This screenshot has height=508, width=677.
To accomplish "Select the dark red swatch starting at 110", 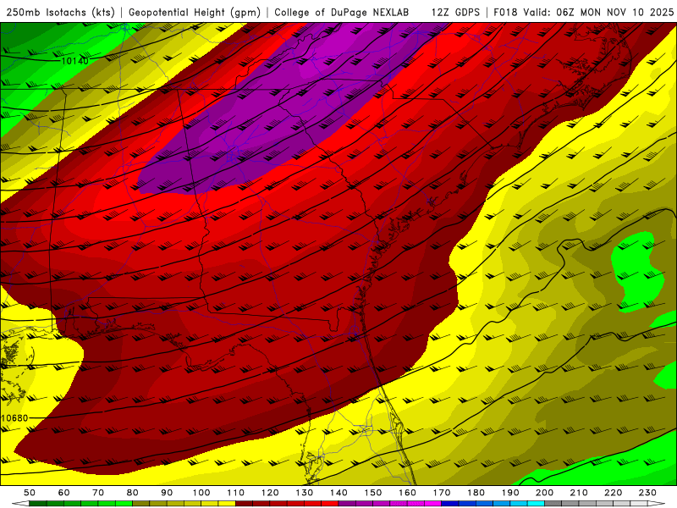I will pyautogui.click(x=245, y=504).
